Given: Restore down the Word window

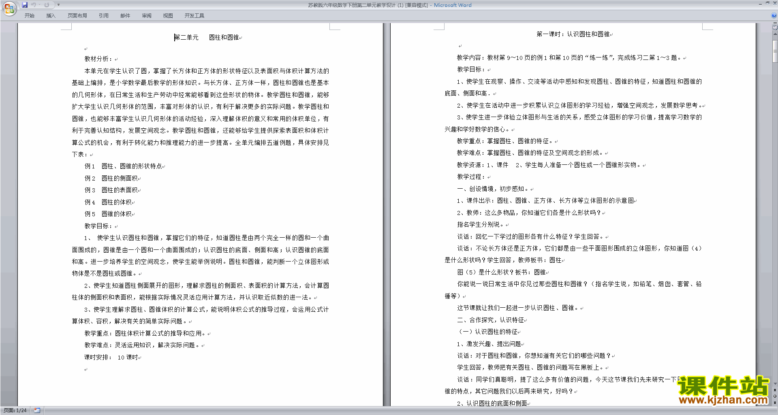Looking at the screenshot, I should pyautogui.click(x=767, y=3).
